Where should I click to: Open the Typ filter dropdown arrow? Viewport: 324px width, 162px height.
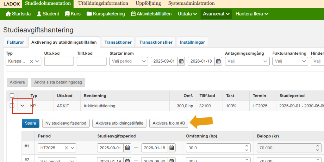click(x=37, y=61)
